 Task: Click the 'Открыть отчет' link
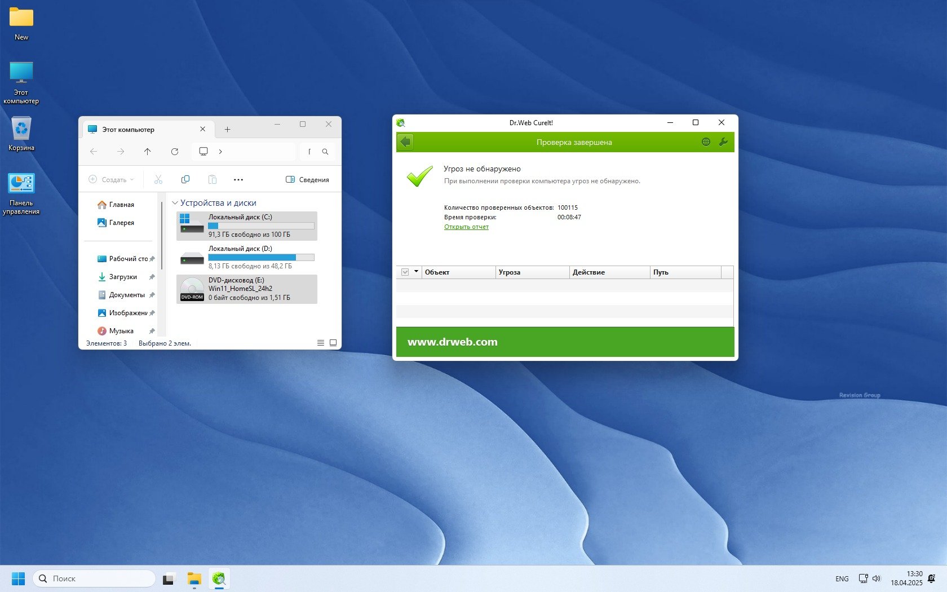click(x=466, y=227)
